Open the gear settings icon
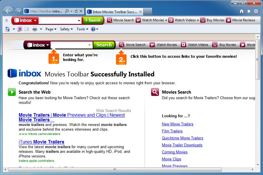The height and width of the screenshot is (175, 263). [256, 11]
